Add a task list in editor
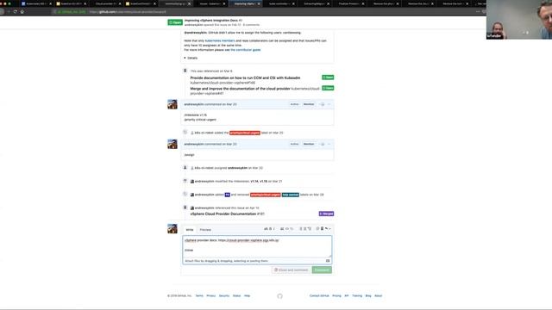The image size is (552, 310). click(x=310, y=229)
